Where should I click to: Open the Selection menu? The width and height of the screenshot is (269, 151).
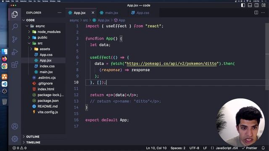point(24,1)
